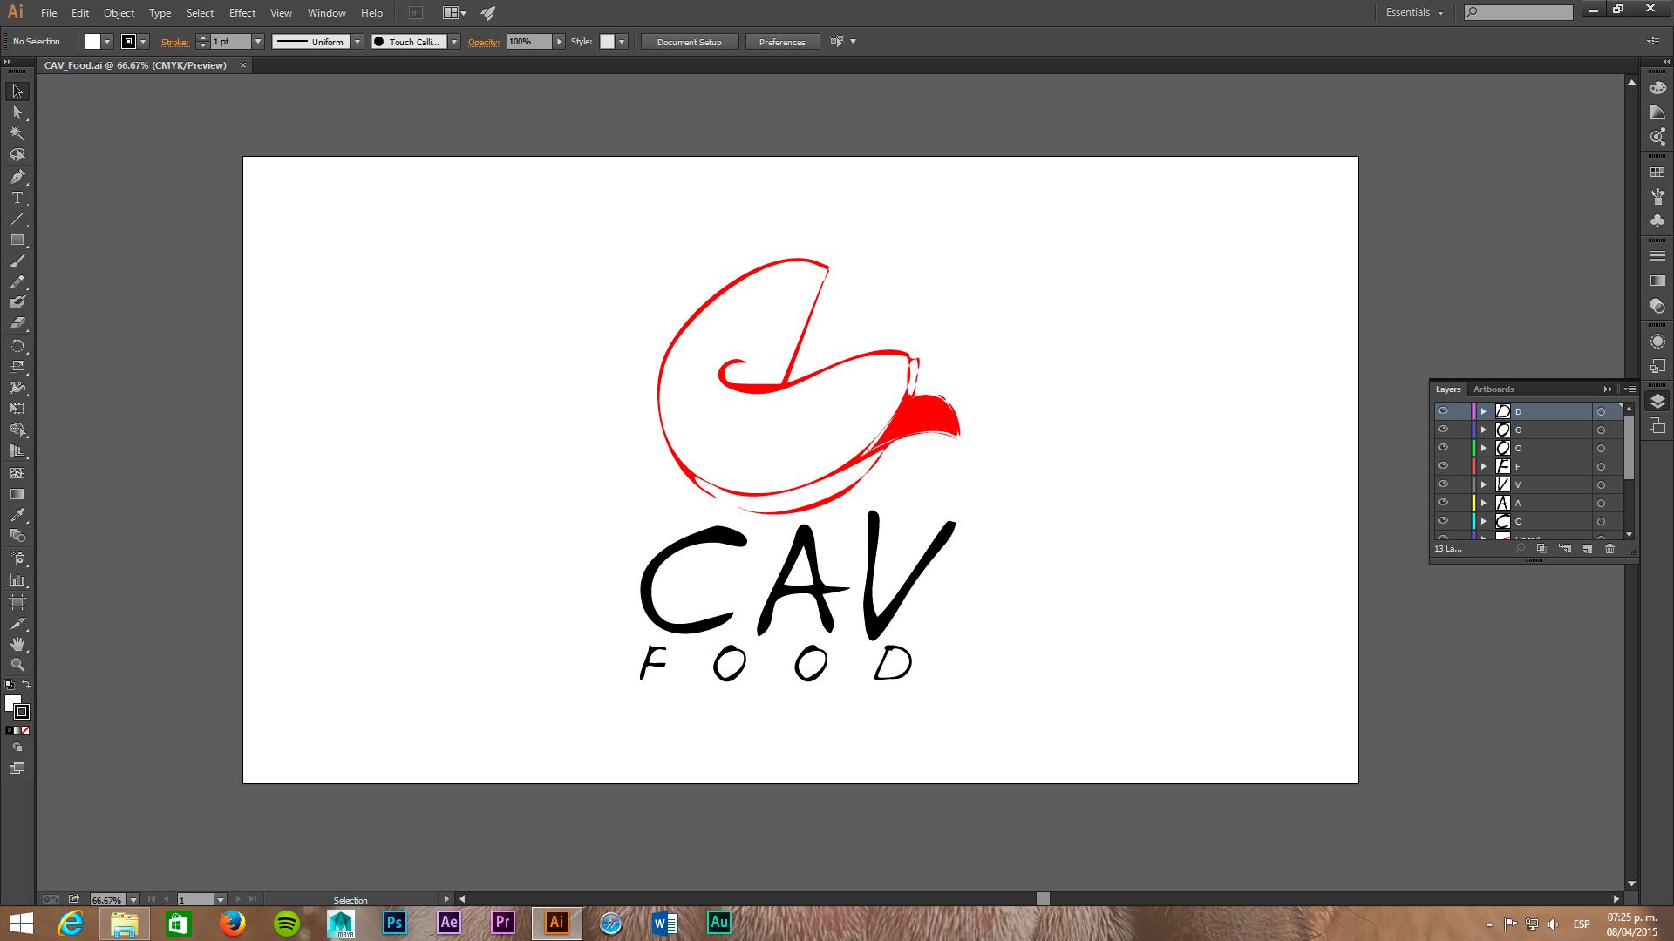
Task: Hide the C layer
Action: point(1443,521)
